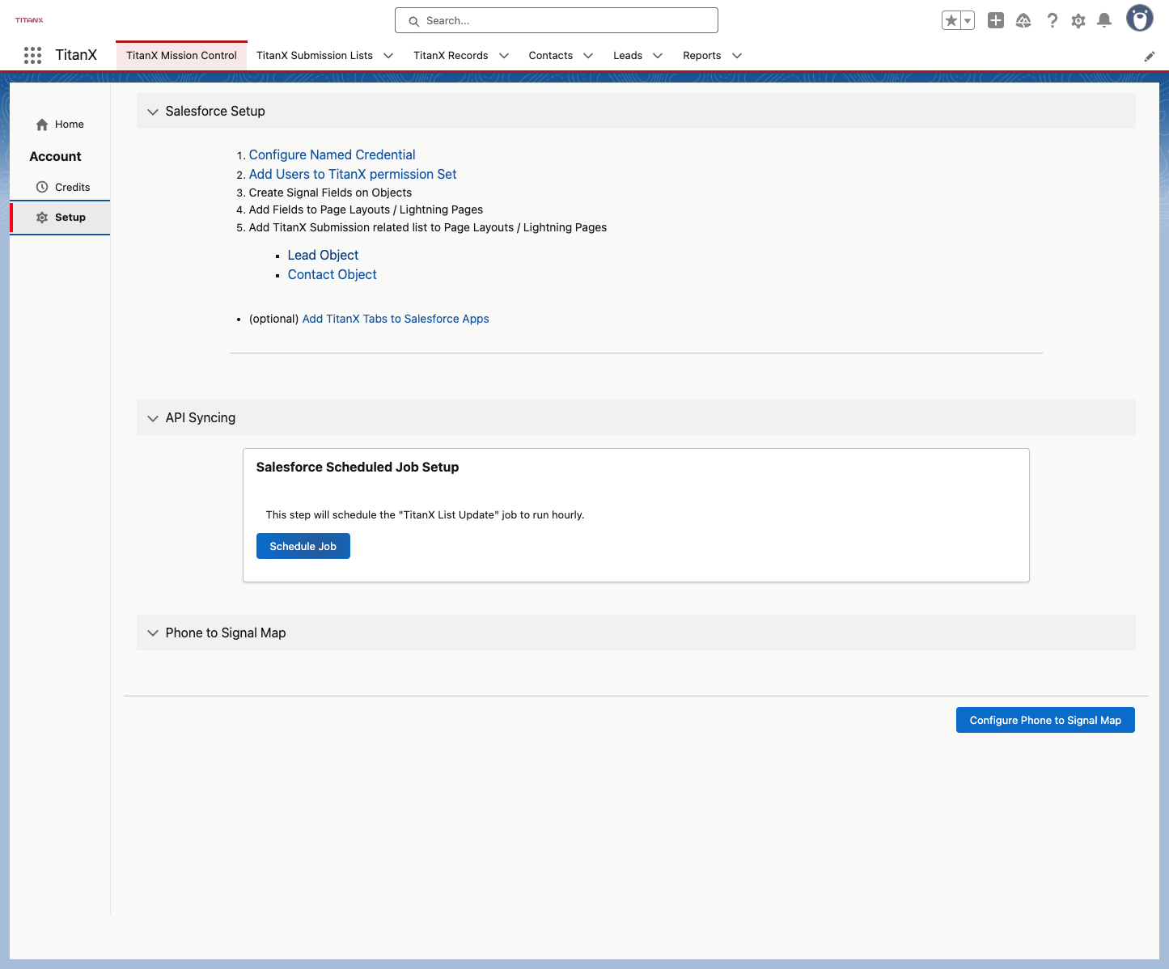Screen dimensions: 1169x969
Task: Click the sidebar Setup gear icon
Action: pyautogui.click(x=42, y=218)
